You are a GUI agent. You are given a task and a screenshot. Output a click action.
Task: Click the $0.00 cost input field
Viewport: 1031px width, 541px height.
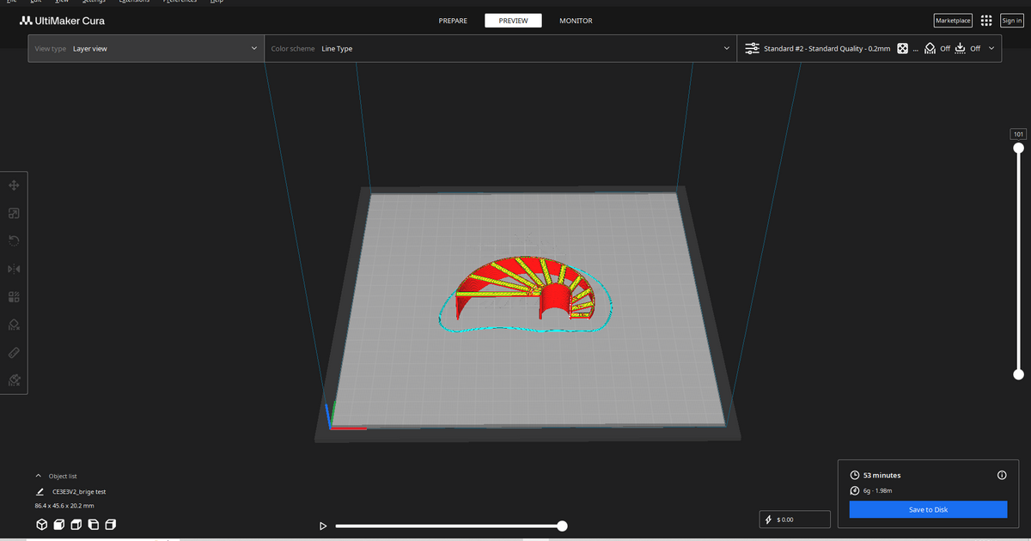coord(795,519)
